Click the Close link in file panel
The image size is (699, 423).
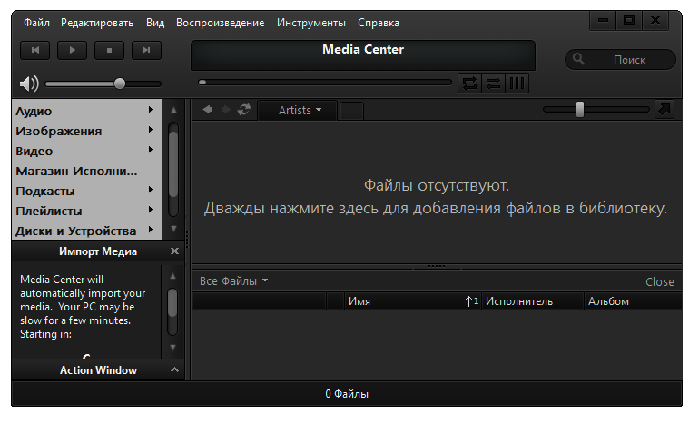tap(660, 281)
